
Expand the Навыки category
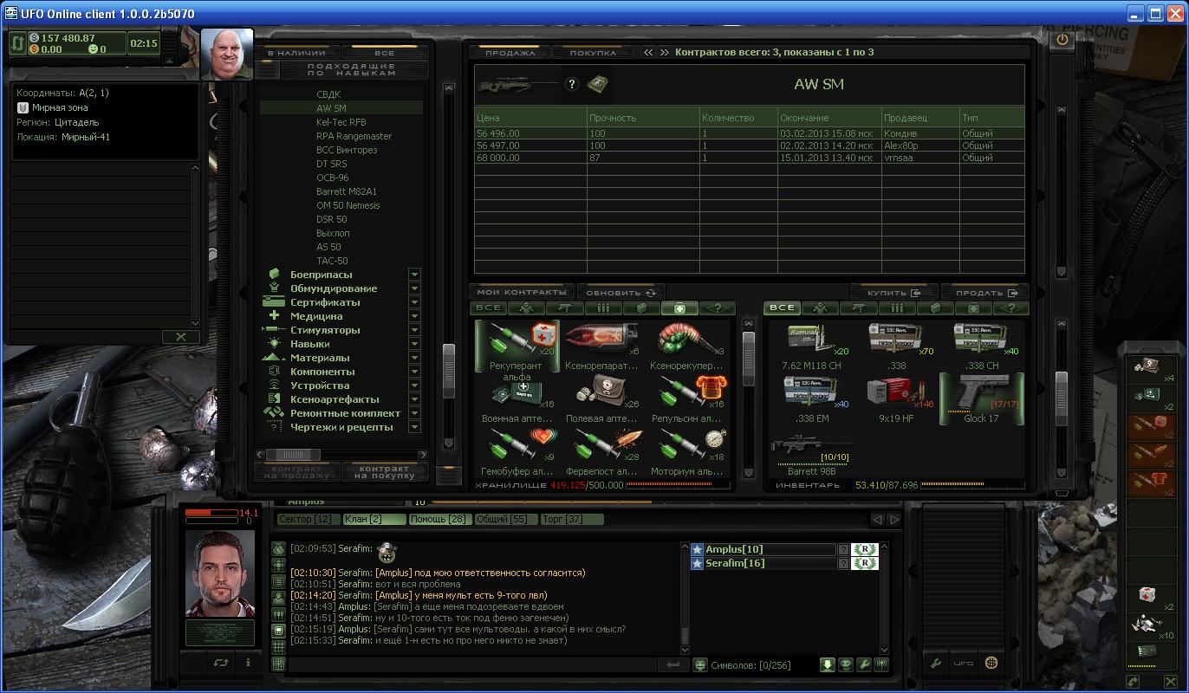click(414, 344)
